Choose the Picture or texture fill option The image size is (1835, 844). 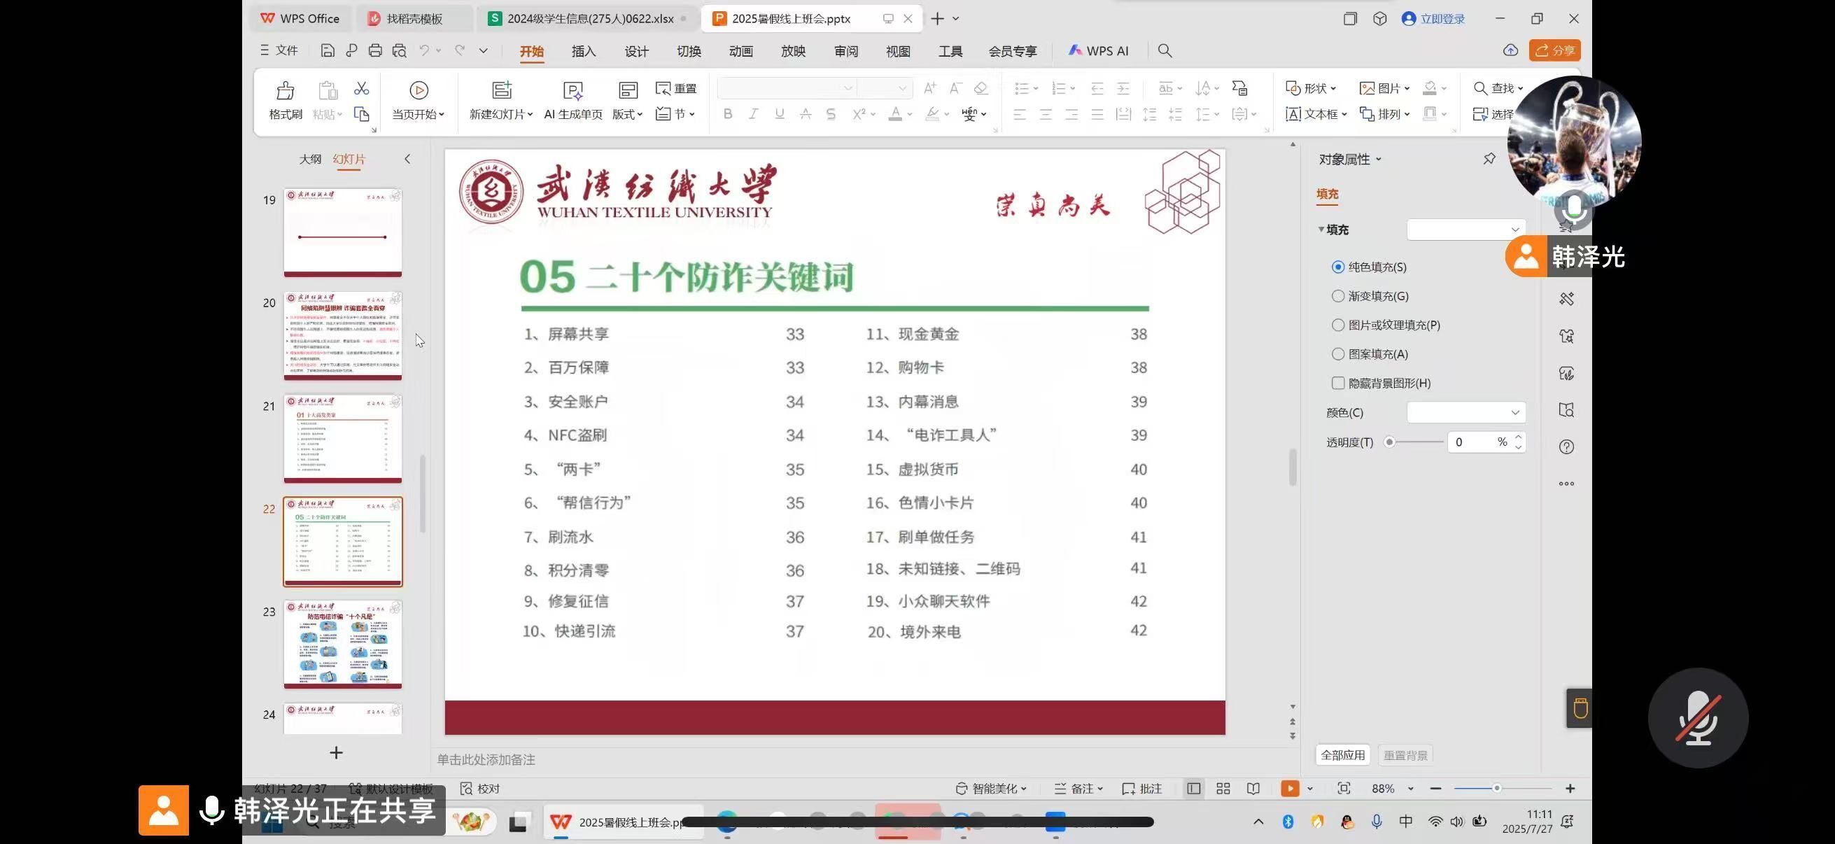(1338, 325)
